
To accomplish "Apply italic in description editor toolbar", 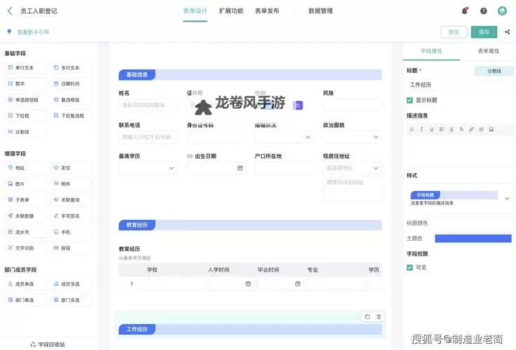I will pos(421,129).
